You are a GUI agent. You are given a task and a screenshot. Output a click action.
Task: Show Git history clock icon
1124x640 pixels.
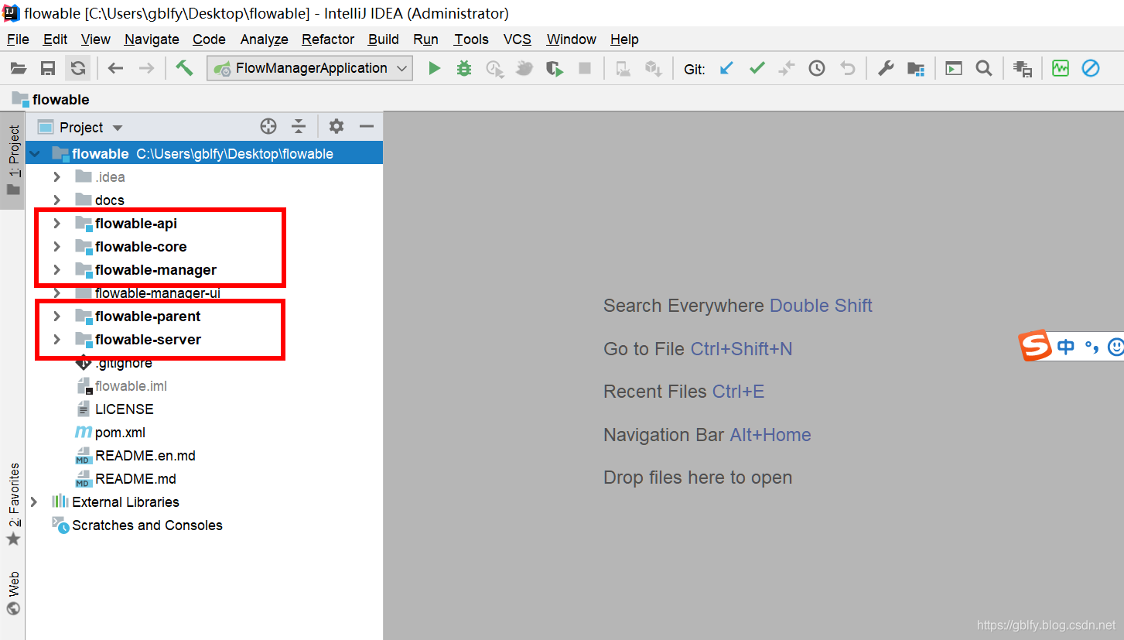tap(817, 69)
